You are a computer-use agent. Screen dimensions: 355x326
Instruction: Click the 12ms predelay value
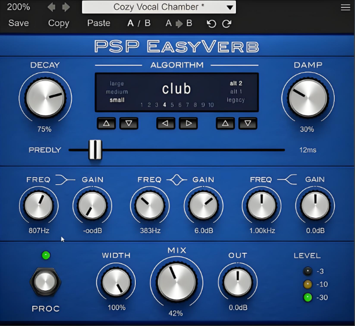coord(308,150)
